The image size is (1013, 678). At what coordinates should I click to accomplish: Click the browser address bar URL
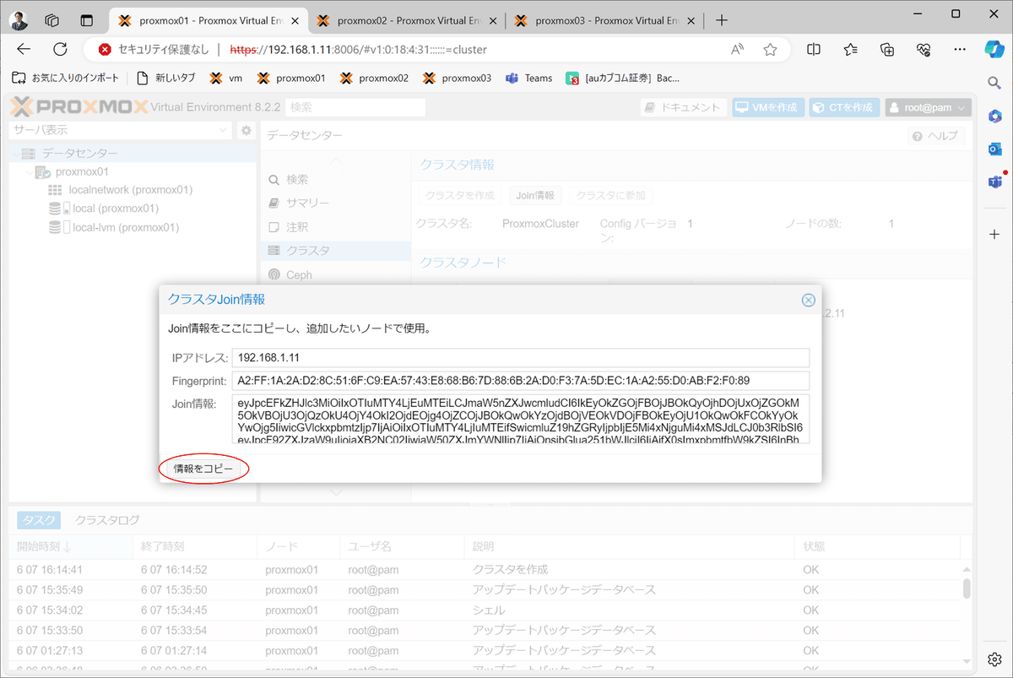(x=358, y=50)
